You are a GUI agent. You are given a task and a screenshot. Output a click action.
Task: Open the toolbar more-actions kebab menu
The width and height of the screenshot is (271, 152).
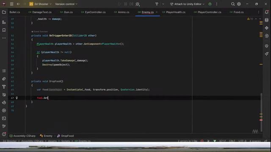pyautogui.click(x=216, y=4)
